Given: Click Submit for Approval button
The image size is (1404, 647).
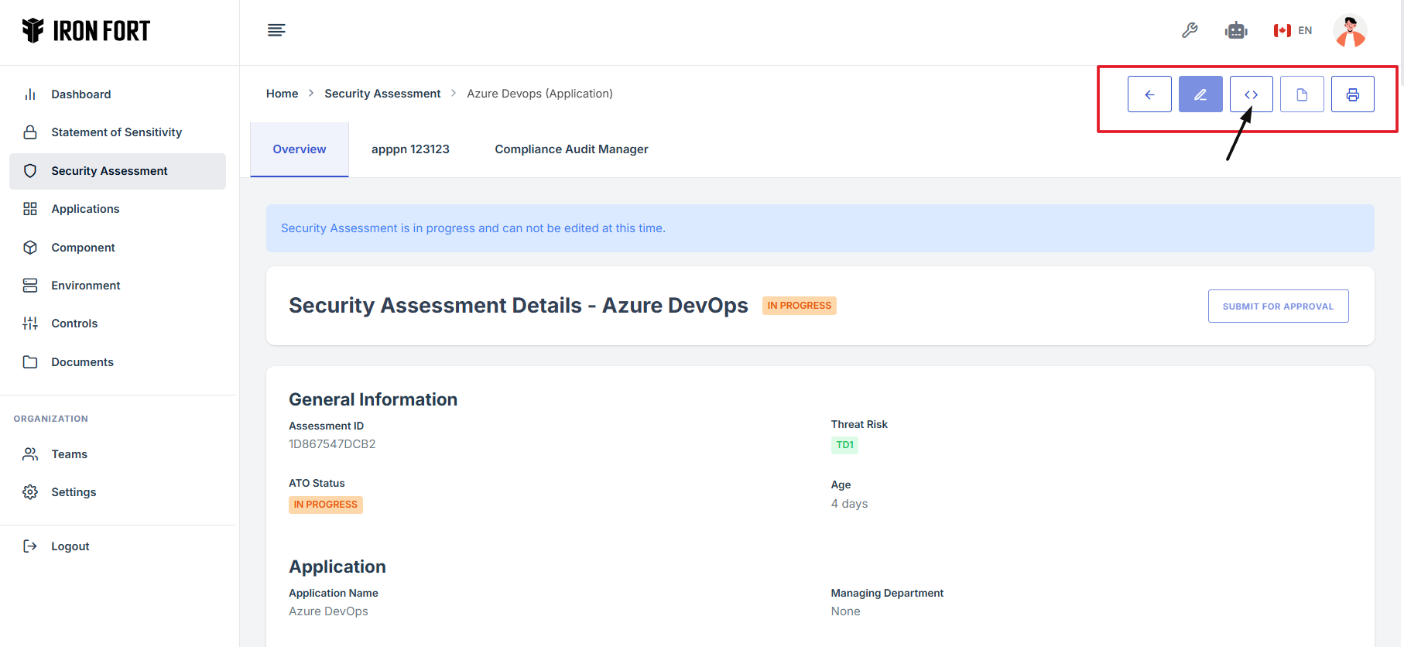Looking at the screenshot, I should point(1278,306).
